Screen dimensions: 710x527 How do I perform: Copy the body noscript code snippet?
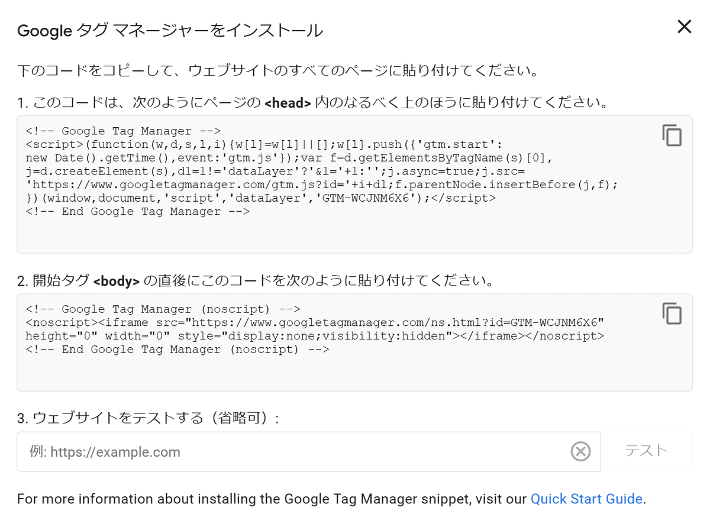(x=672, y=313)
